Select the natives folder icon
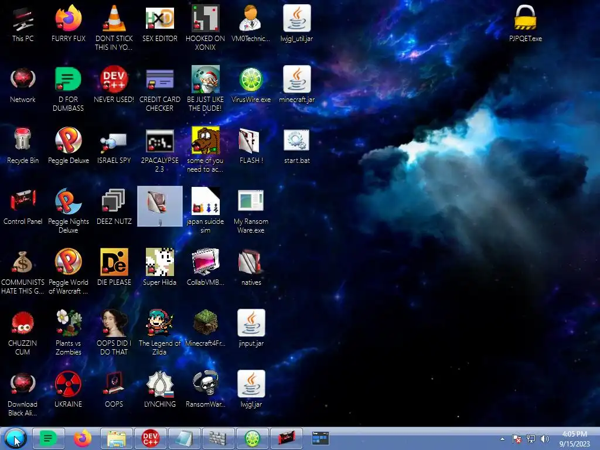The height and width of the screenshot is (450, 600). pos(251,267)
